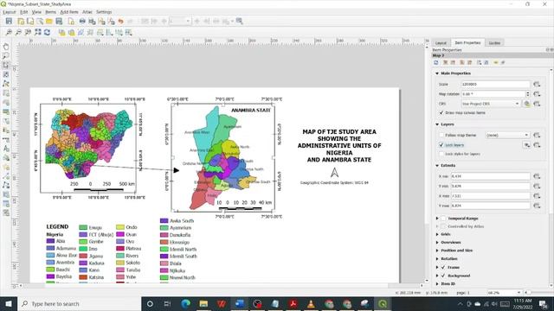The image size is (554, 311).
Task: Select the Add Map tool
Action: (6, 93)
